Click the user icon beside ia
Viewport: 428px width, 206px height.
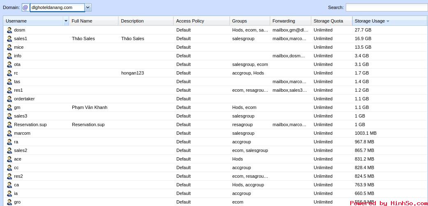coord(9,193)
